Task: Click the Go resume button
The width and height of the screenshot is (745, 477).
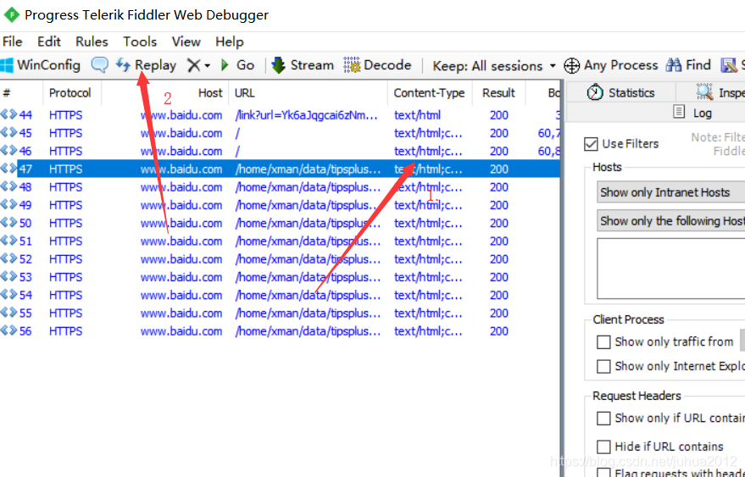Action: (238, 65)
